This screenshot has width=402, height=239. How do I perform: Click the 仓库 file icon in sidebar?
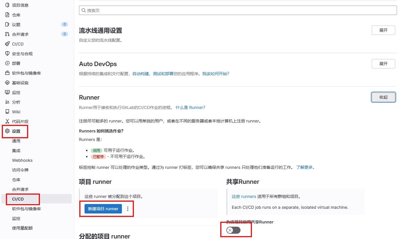(x=7, y=15)
